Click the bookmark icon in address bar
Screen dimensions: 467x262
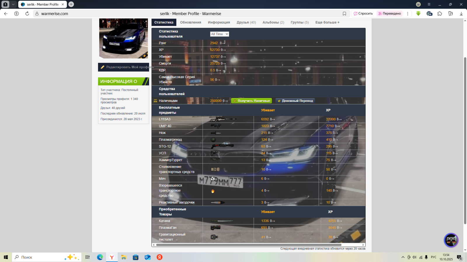344,14
